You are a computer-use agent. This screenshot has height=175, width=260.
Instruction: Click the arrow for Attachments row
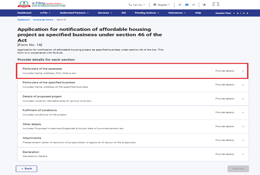pos(243,141)
